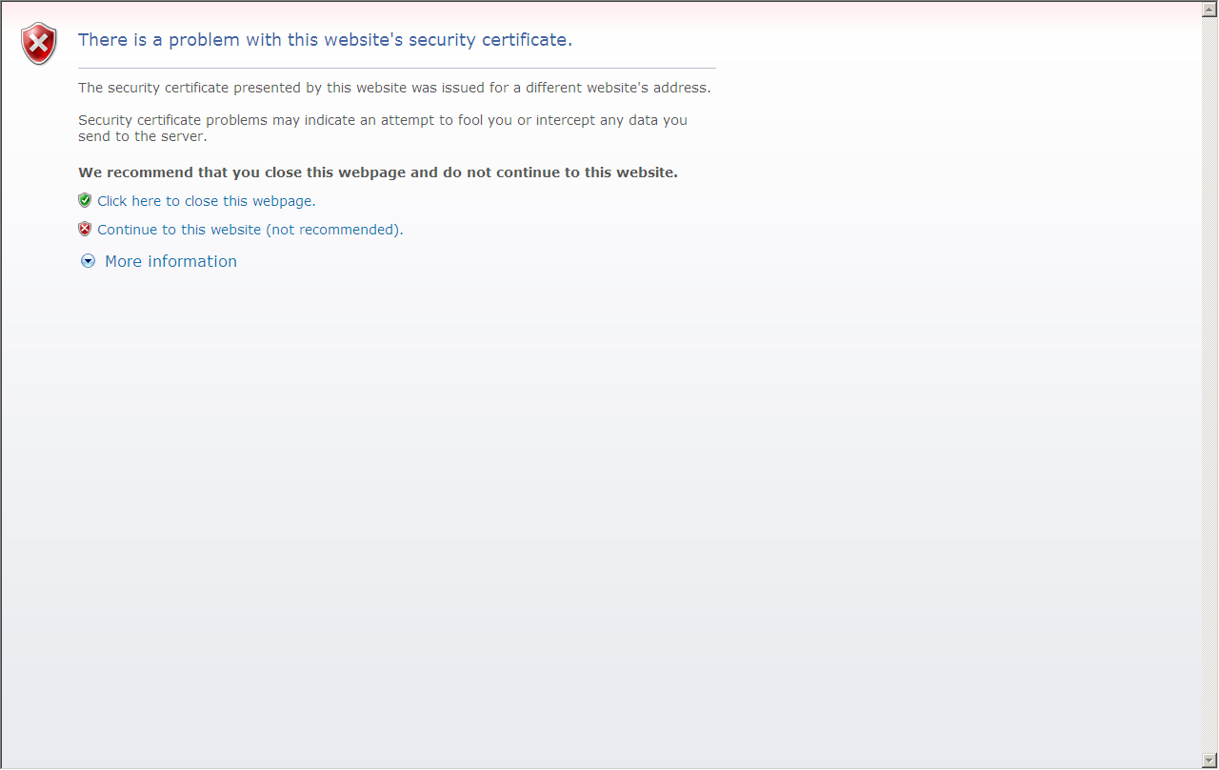The width and height of the screenshot is (1219, 770).
Task: Click the blue circular arrow next to More information
Action: coord(89,261)
